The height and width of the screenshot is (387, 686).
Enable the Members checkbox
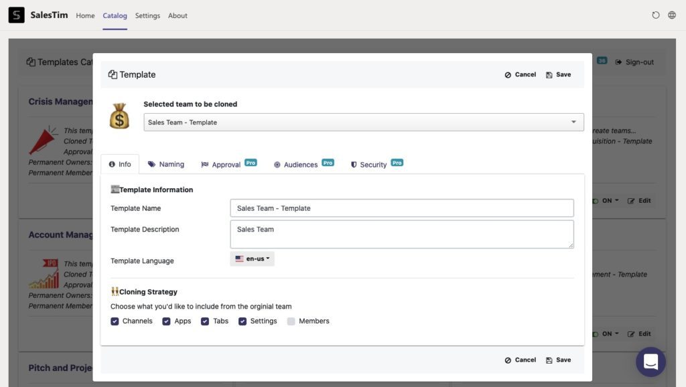(291, 321)
